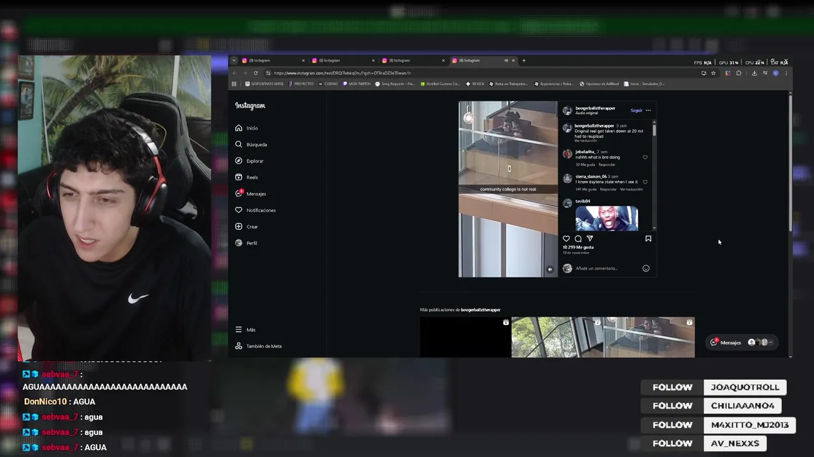Open tab search dropdown arrow in browser
The height and width of the screenshot is (457, 814).
[x=234, y=60]
